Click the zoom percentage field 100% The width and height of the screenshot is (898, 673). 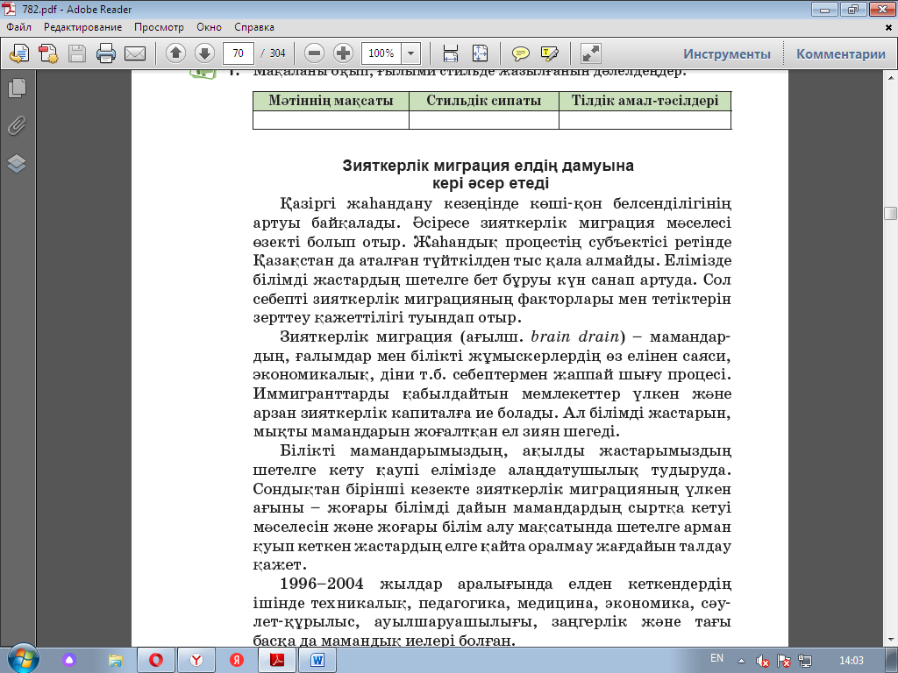coord(381,53)
